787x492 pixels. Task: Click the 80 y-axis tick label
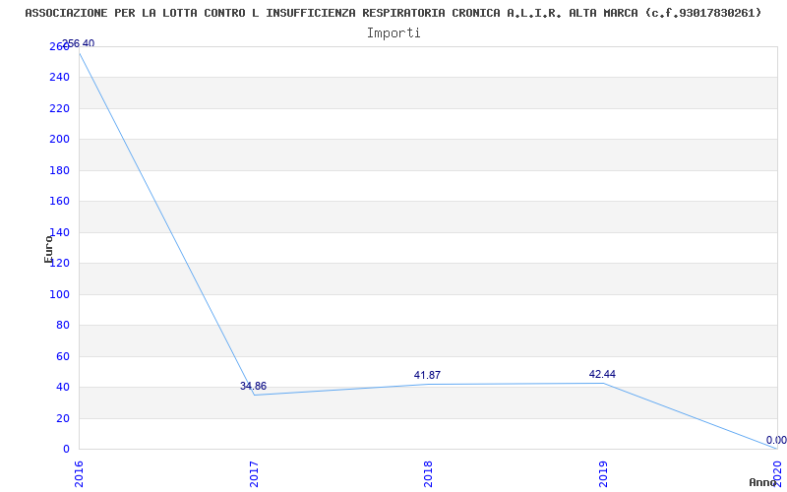(63, 326)
